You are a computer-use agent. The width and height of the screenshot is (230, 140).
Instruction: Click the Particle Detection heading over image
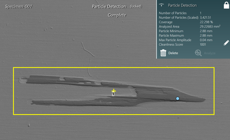point(109,7)
